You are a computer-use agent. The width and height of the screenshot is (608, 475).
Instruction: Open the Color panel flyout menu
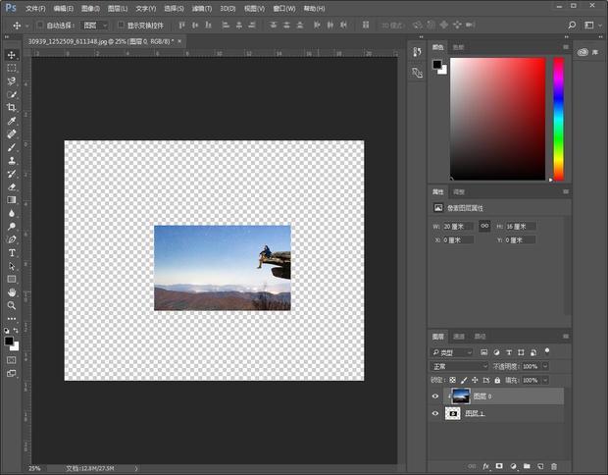[x=566, y=47]
